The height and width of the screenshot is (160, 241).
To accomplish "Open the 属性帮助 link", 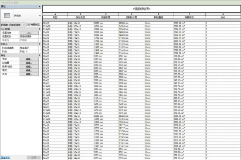I will point(5,157).
